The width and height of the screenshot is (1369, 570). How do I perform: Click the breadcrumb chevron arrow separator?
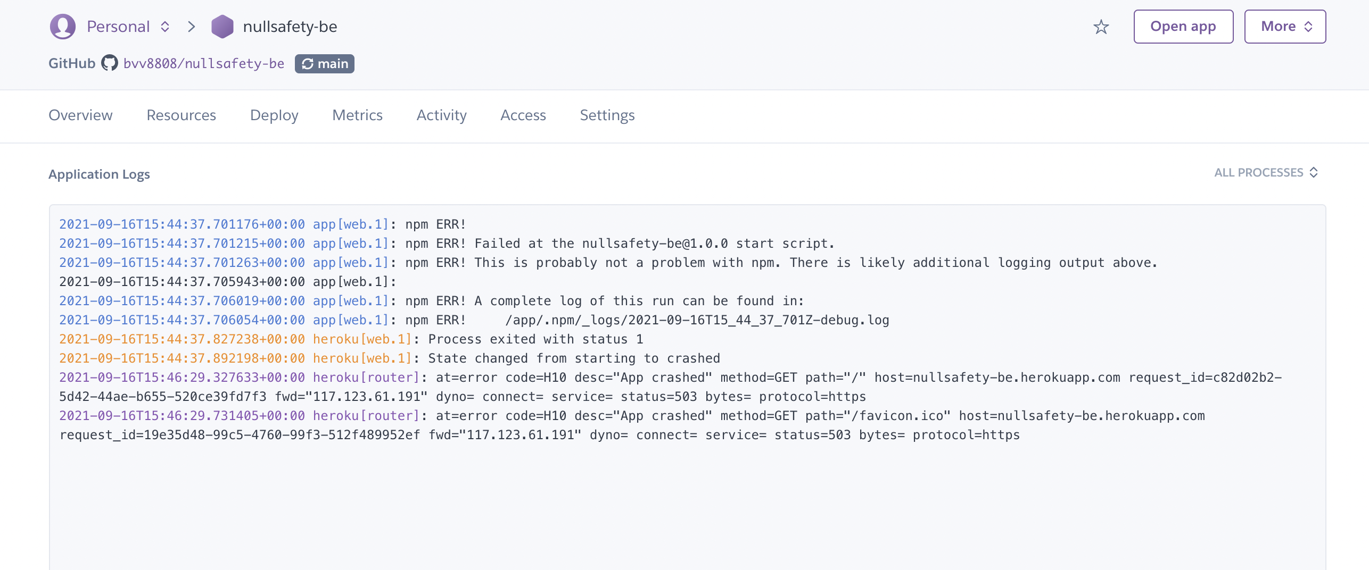tap(192, 27)
